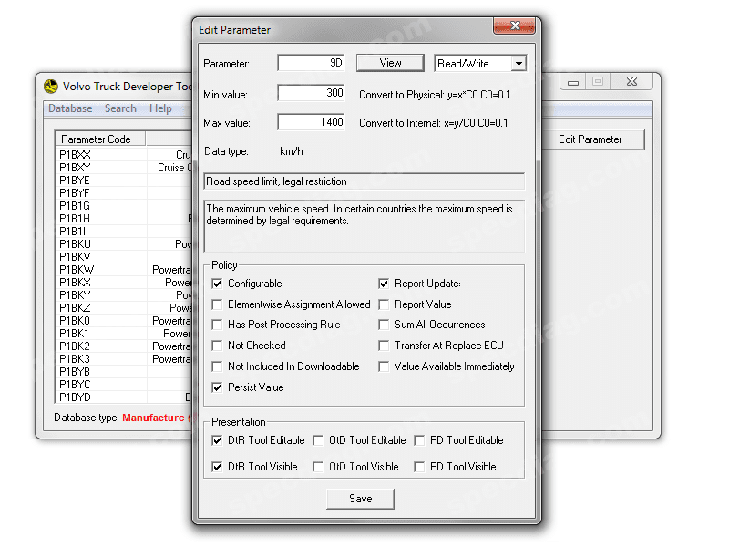The height and width of the screenshot is (547, 729).
Task: Check PD Tool Visible option
Action: tap(419, 467)
